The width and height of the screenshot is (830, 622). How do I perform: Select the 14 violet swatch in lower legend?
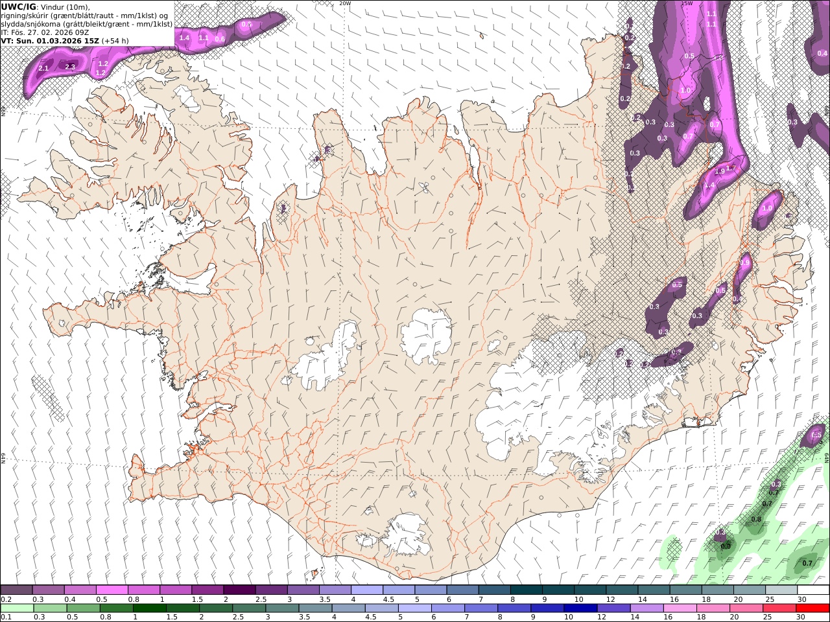click(646, 608)
